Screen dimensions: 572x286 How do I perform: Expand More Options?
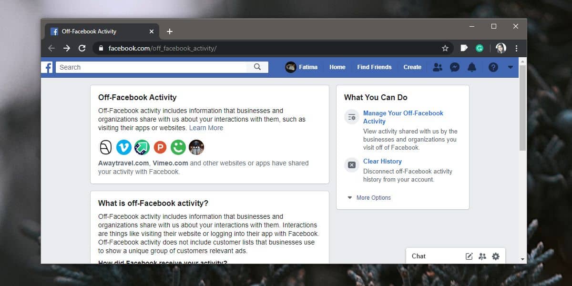tap(369, 198)
